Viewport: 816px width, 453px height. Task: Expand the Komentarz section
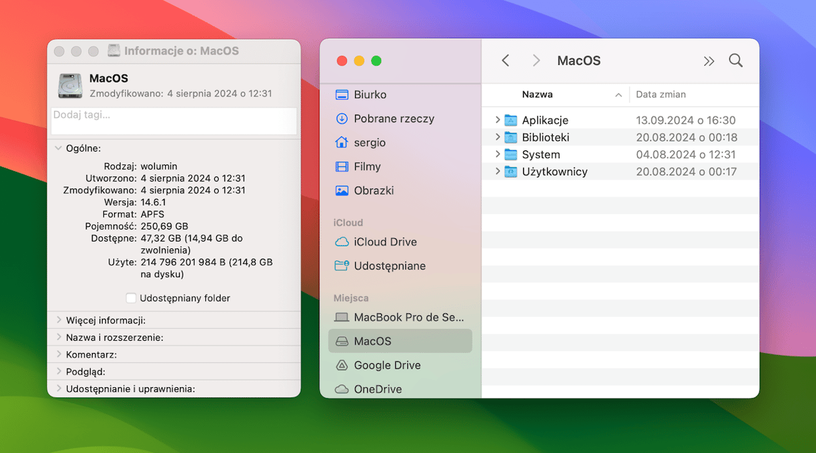pos(58,354)
